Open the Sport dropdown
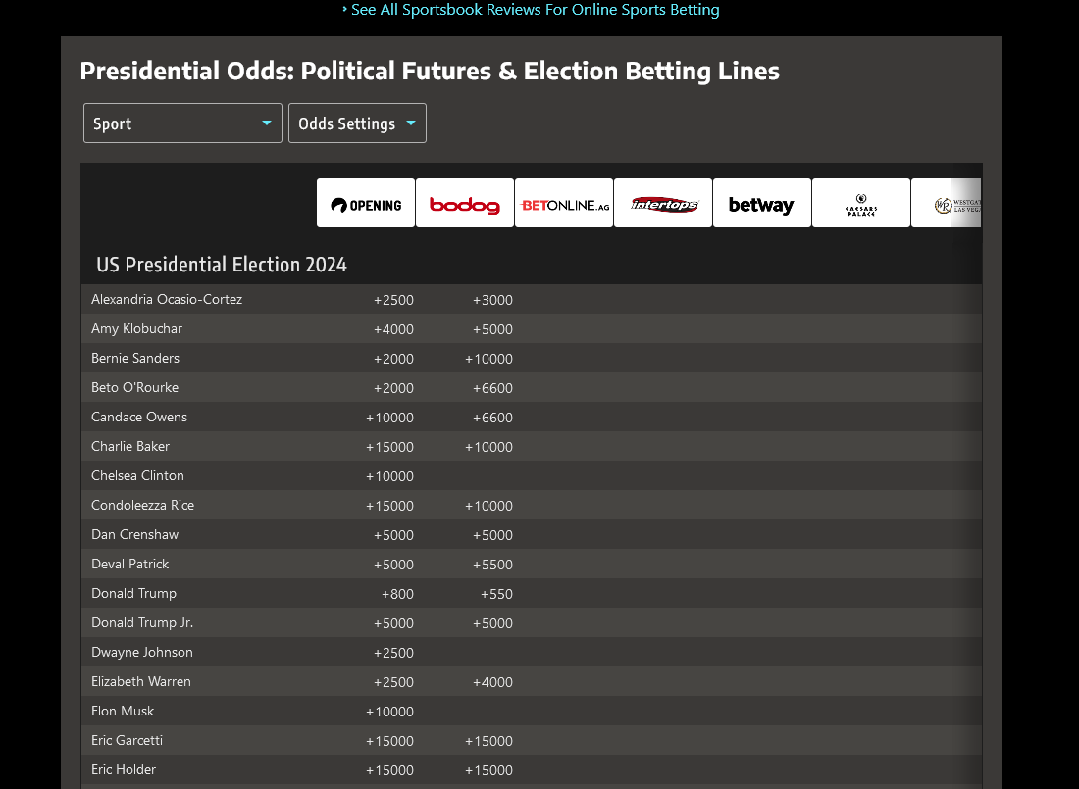 pyautogui.click(x=182, y=123)
